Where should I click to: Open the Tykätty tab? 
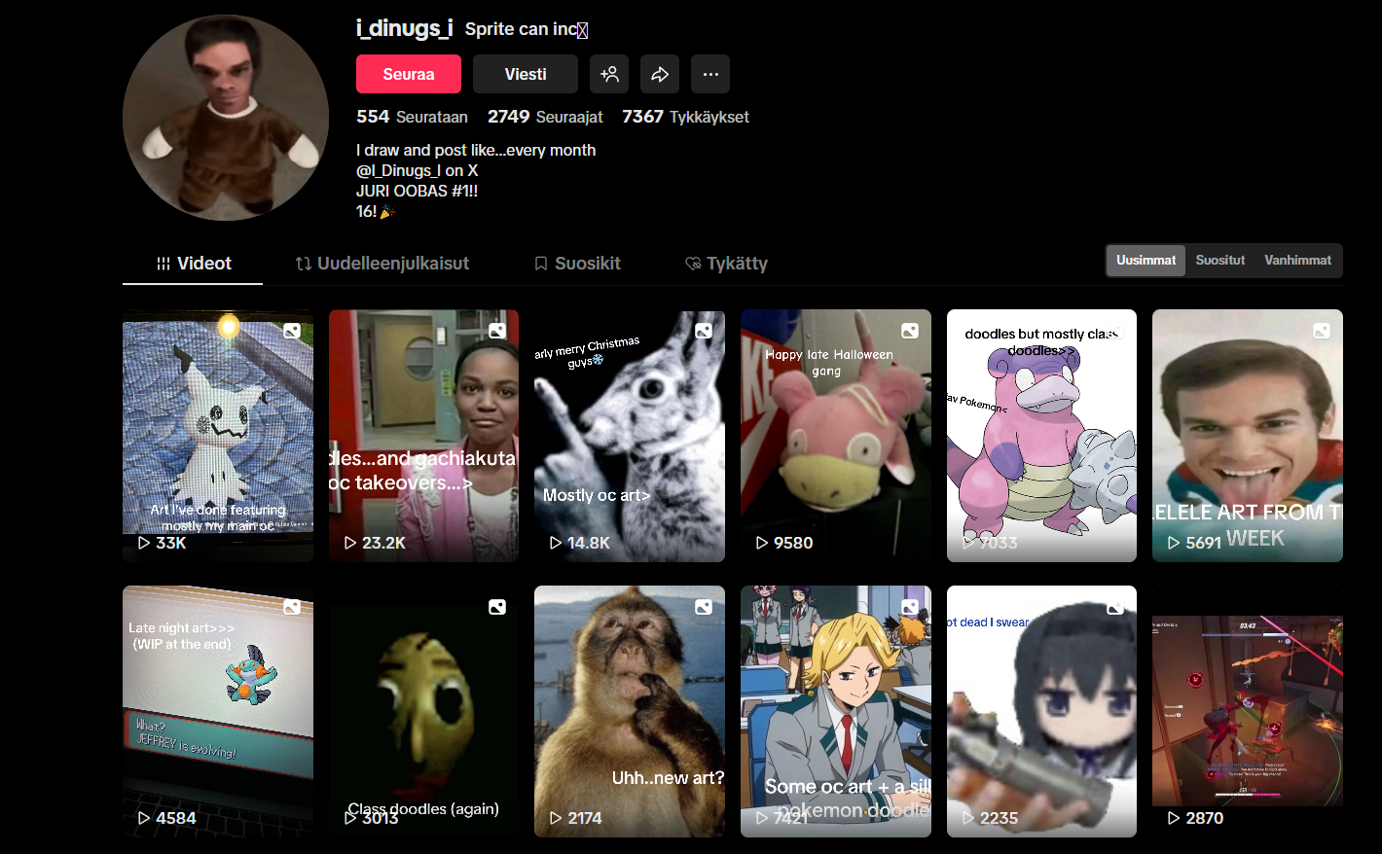[726, 264]
